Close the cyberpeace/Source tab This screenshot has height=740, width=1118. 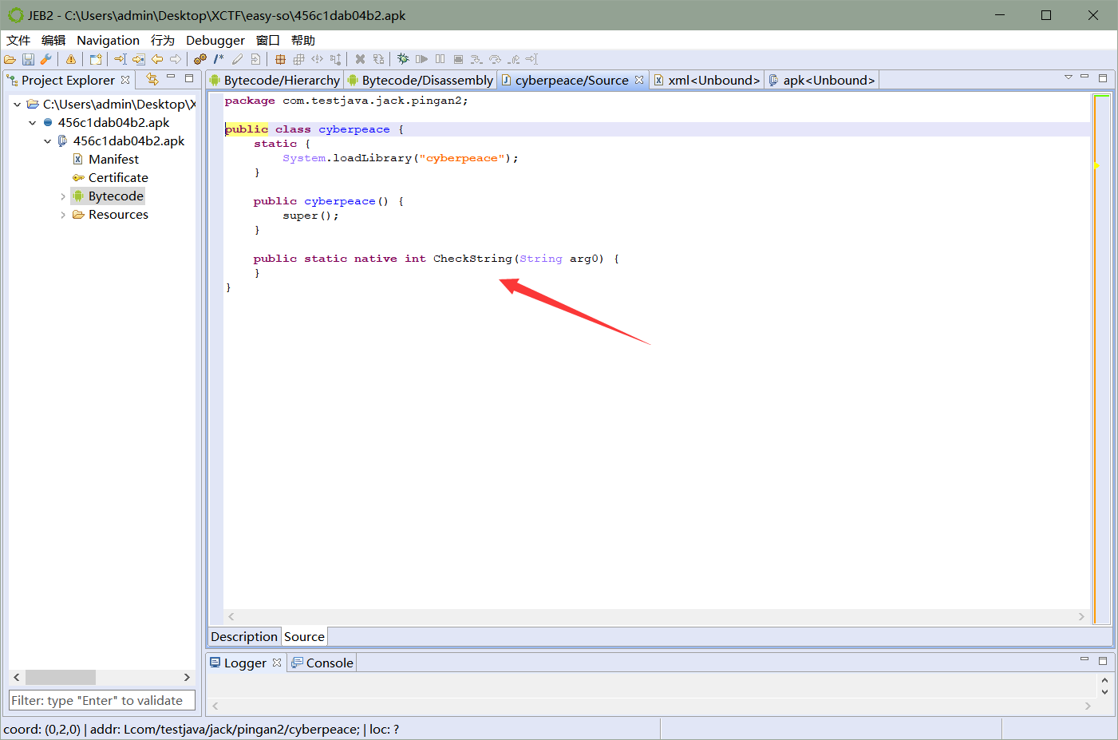pos(639,80)
